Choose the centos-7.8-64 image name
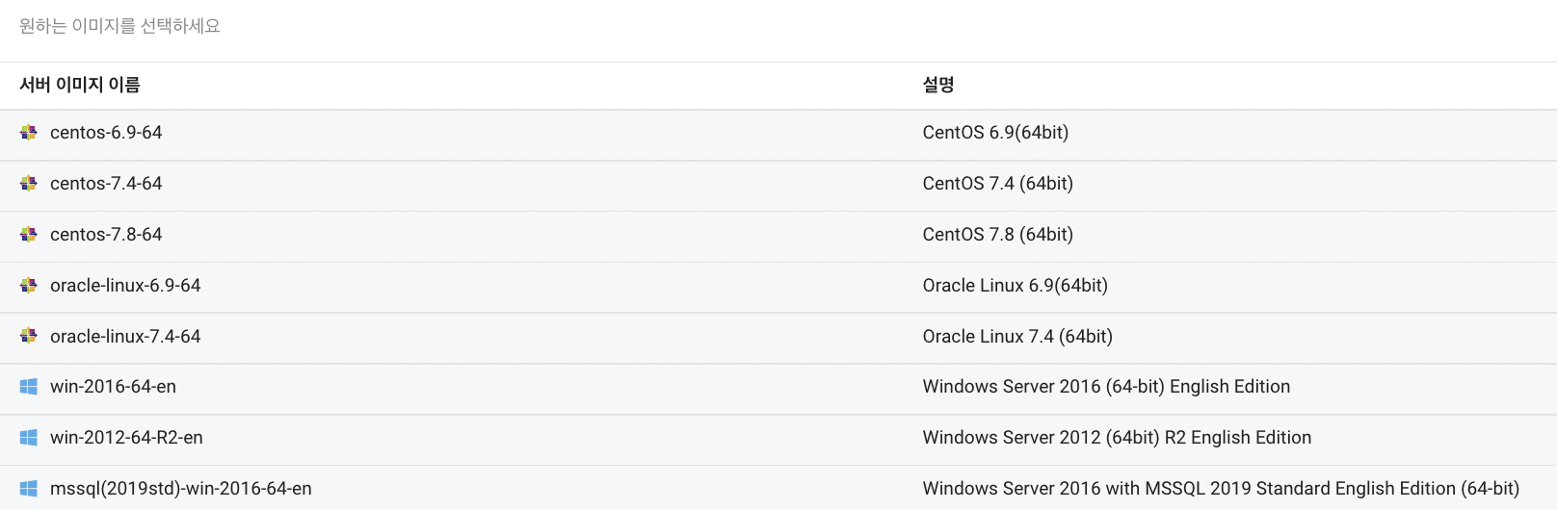This screenshot has height=510, width=1557. 106,235
